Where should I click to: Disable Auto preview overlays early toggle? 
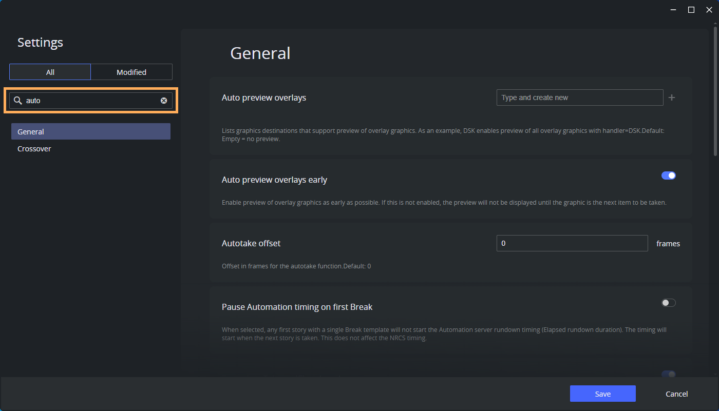[x=668, y=175]
